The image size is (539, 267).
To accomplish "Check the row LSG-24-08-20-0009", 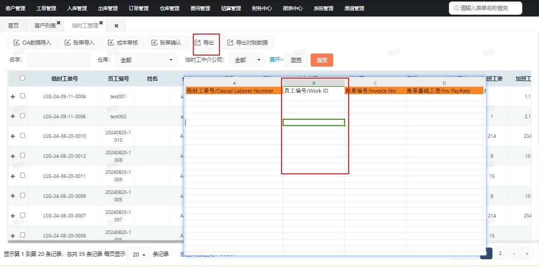I will pyautogui.click(x=23, y=195).
